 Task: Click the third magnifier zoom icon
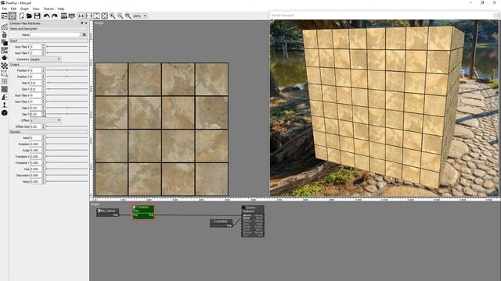pos(128,16)
